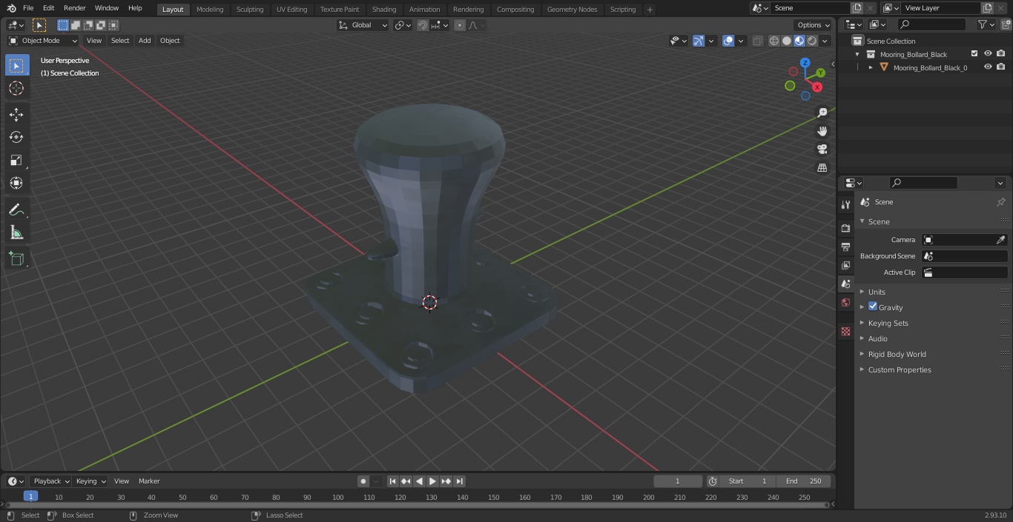Activate the Move tool
The height and width of the screenshot is (522, 1013).
click(16, 114)
